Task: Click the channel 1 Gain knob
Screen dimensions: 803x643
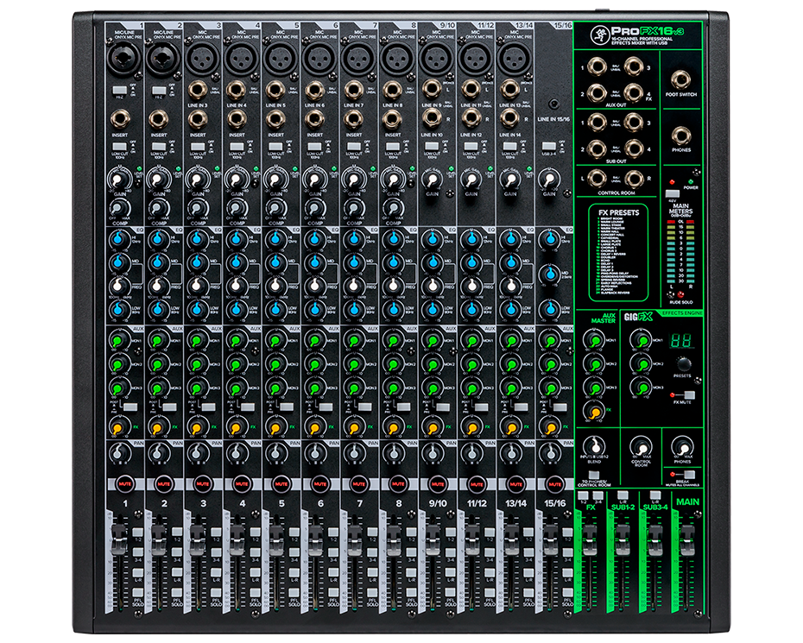Action: click(118, 180)
